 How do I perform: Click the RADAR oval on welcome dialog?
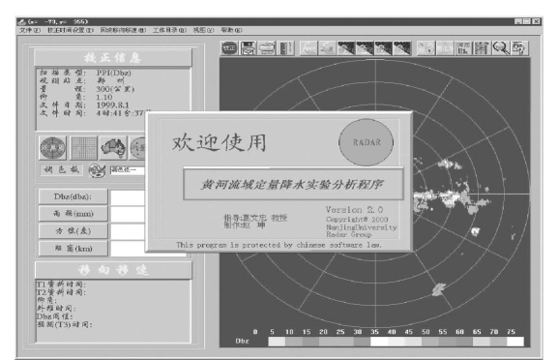367,142
